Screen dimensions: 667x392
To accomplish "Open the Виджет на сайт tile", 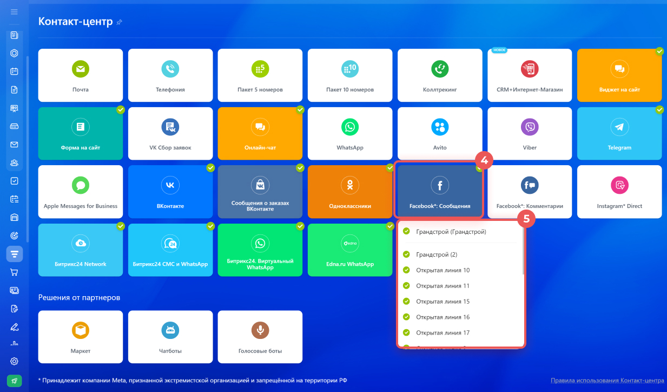I will click(619, 75).
